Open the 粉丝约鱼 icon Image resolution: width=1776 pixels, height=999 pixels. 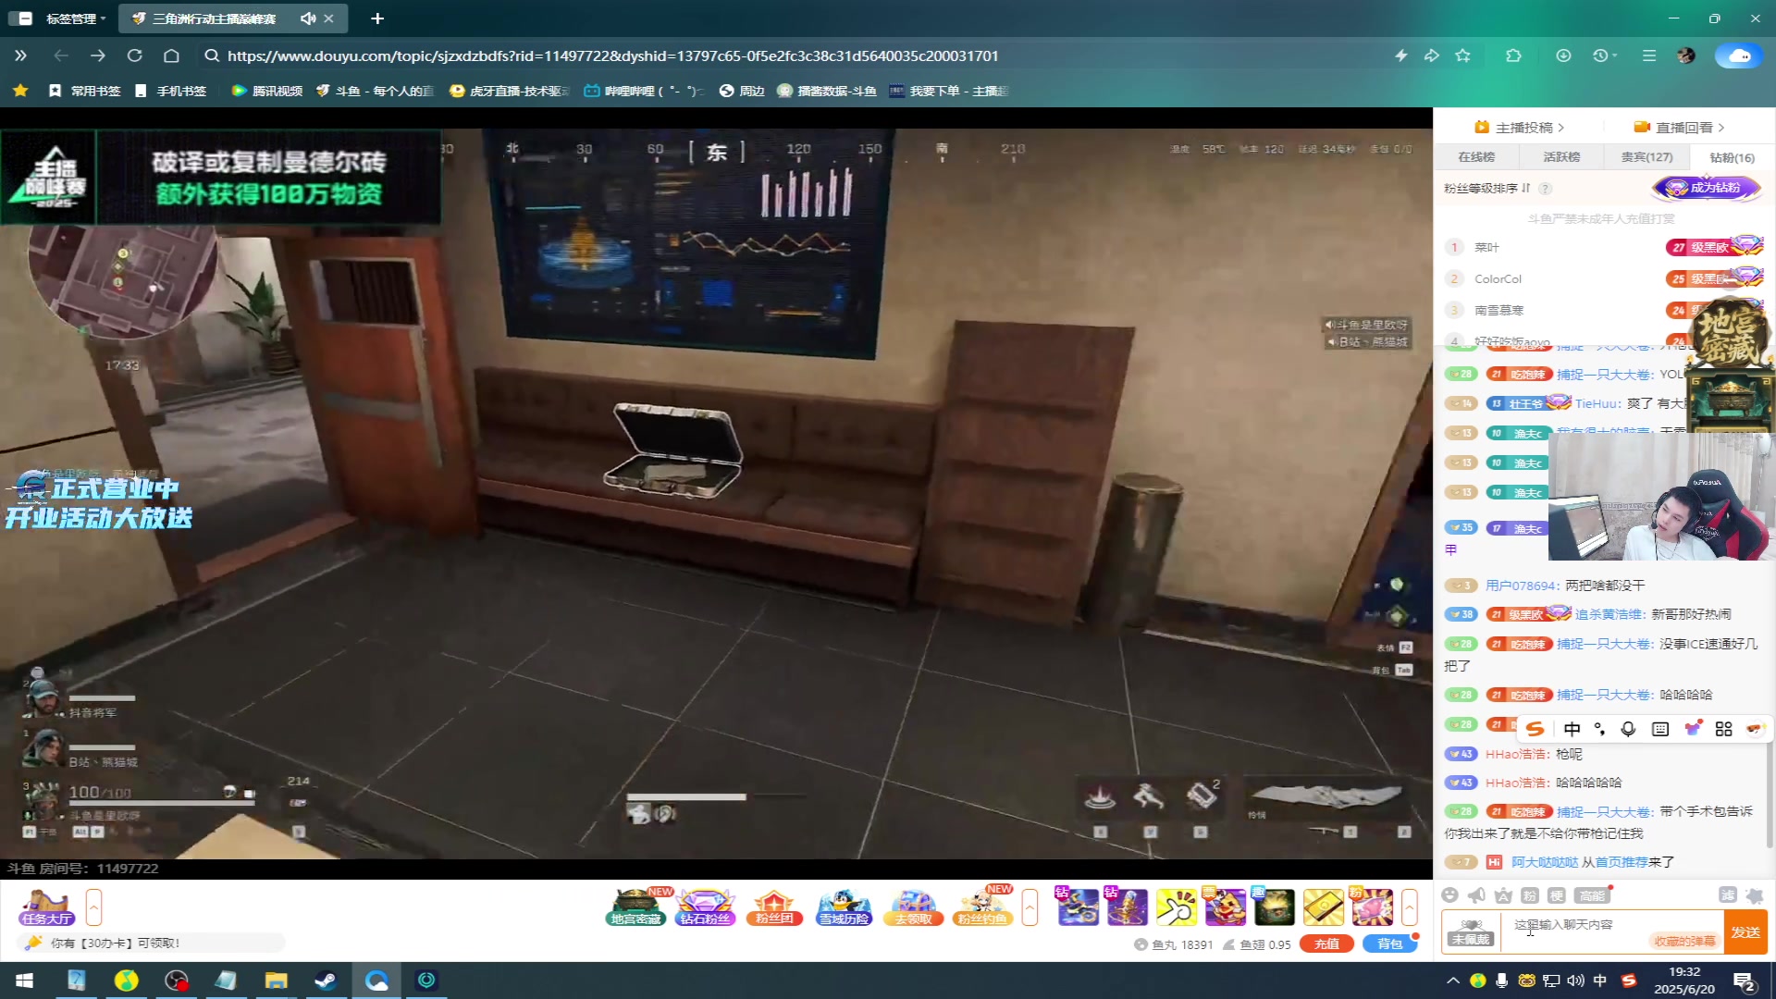[x=982, y=906]
